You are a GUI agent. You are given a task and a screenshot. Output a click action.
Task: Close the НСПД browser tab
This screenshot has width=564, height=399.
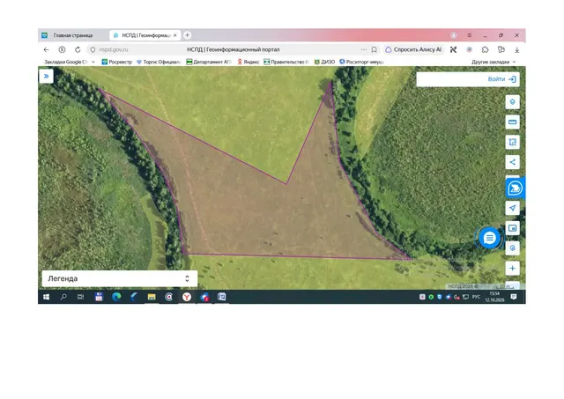(x=175, y=35)
